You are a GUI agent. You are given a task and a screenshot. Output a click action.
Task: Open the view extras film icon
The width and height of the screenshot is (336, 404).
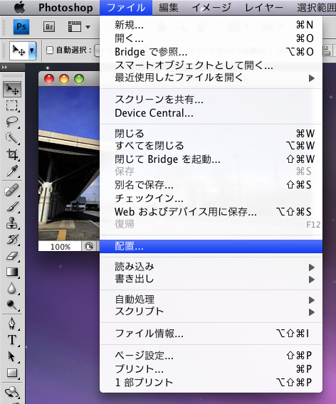[75, 27]
